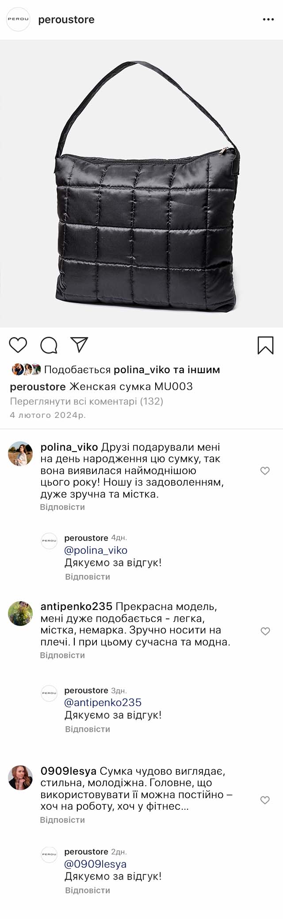Reply to 0909lesya's comment

(x=62, y=820)
